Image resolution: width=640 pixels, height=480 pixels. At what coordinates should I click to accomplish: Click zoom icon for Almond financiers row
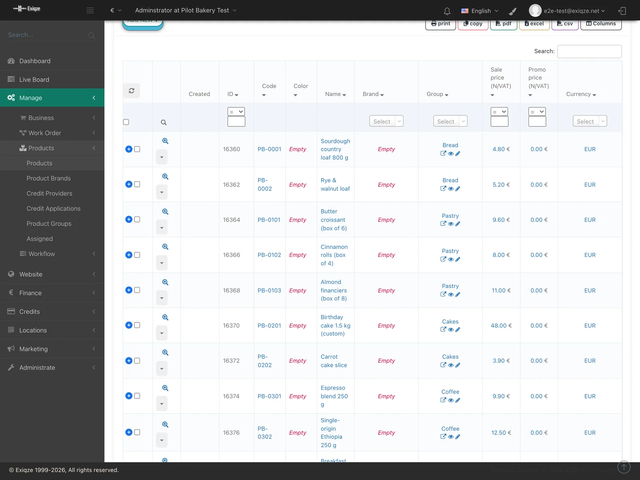[165, 282]
